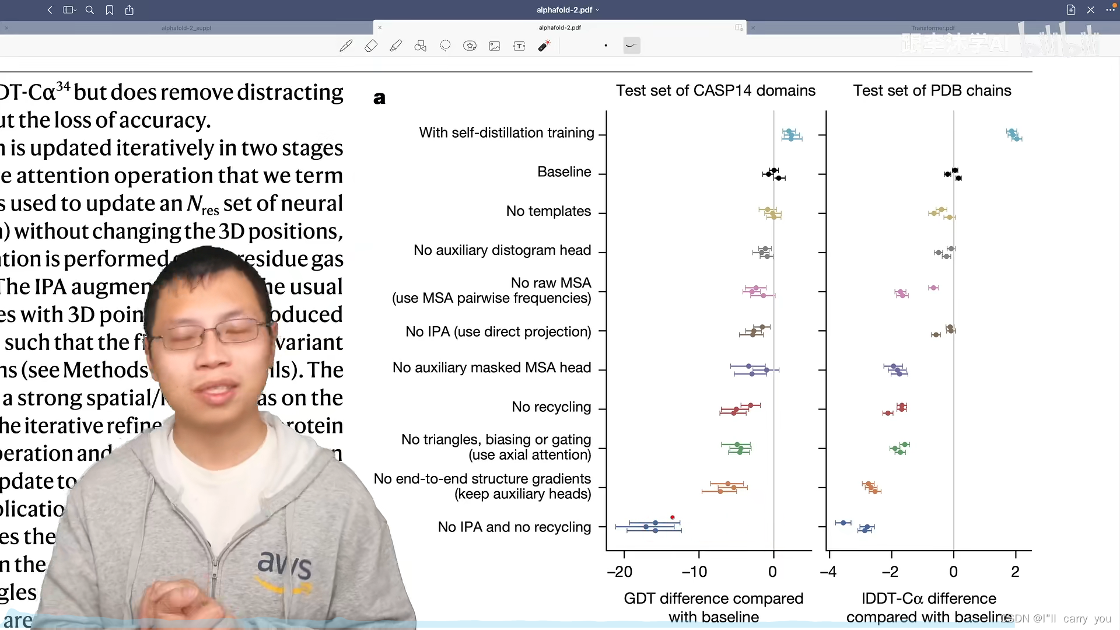Select the Eraser tool
This screenshot has width=1120, height=630.
[x=371, y=45]
